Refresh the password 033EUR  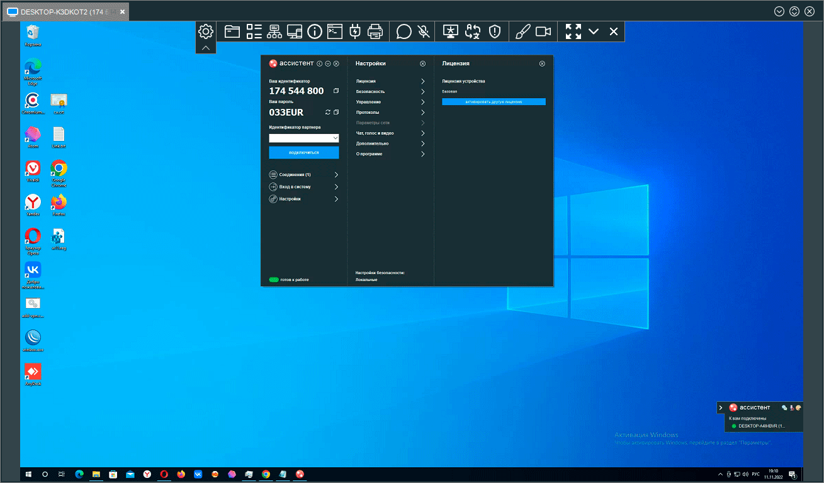point(327,113)
